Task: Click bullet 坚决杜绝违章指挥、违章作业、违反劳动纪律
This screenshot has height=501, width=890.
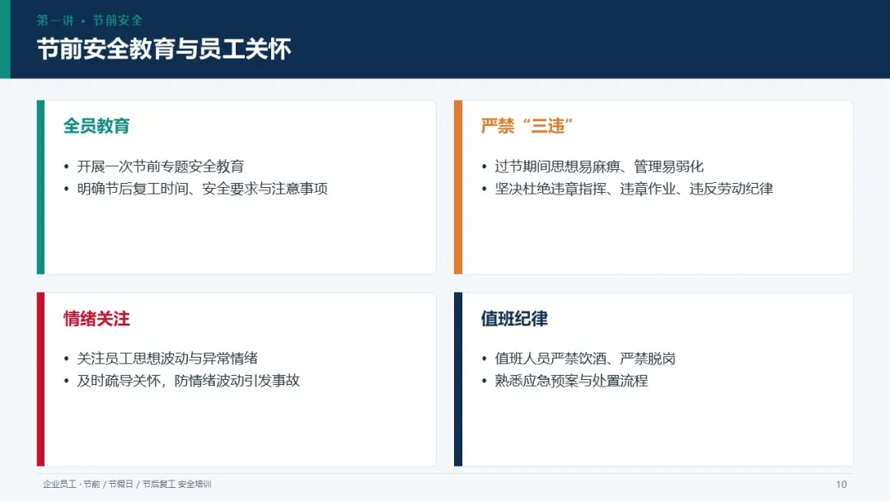Action: pyautogui.click(x=634, y=189)
